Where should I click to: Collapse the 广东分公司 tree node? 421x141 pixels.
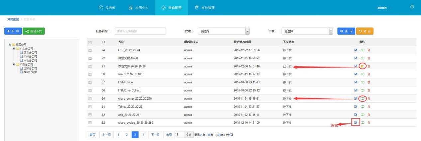coord(14,48)
